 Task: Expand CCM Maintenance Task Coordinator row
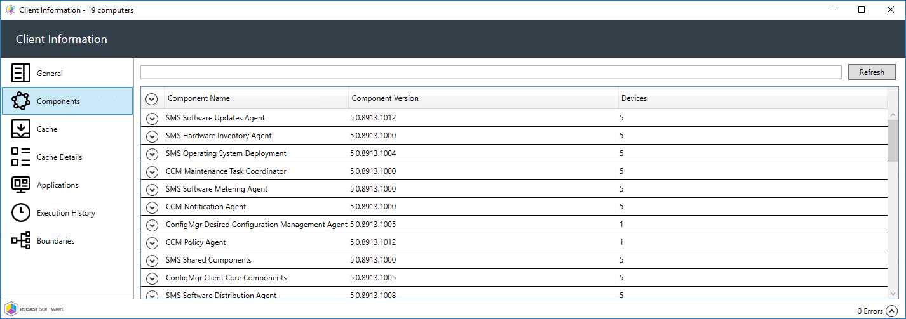151,171
